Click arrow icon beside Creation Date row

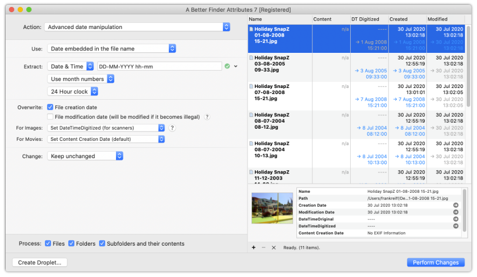pyautogui.click(x=456, y=205)
